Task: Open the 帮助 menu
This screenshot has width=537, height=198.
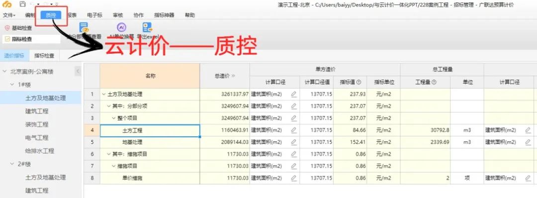Action: coord(190,15)
